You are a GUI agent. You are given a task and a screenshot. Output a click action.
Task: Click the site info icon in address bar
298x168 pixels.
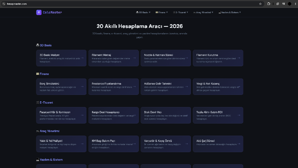(4, 4)
